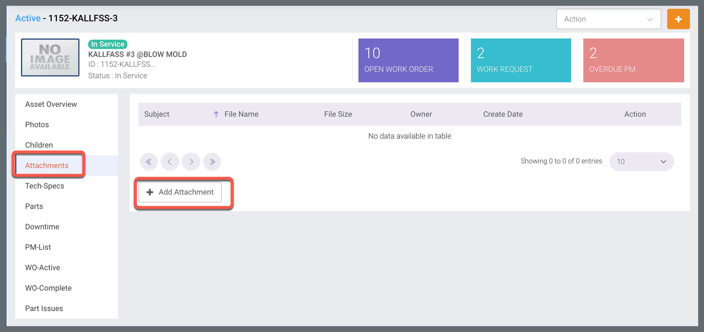Select Tech-Specs in sidebar

pyautogui.click(x=44, y=186)
